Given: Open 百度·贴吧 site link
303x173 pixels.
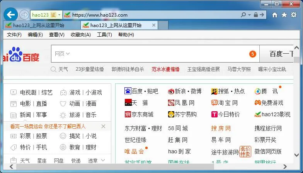Looking at the screenshot, I should [141, 91].
